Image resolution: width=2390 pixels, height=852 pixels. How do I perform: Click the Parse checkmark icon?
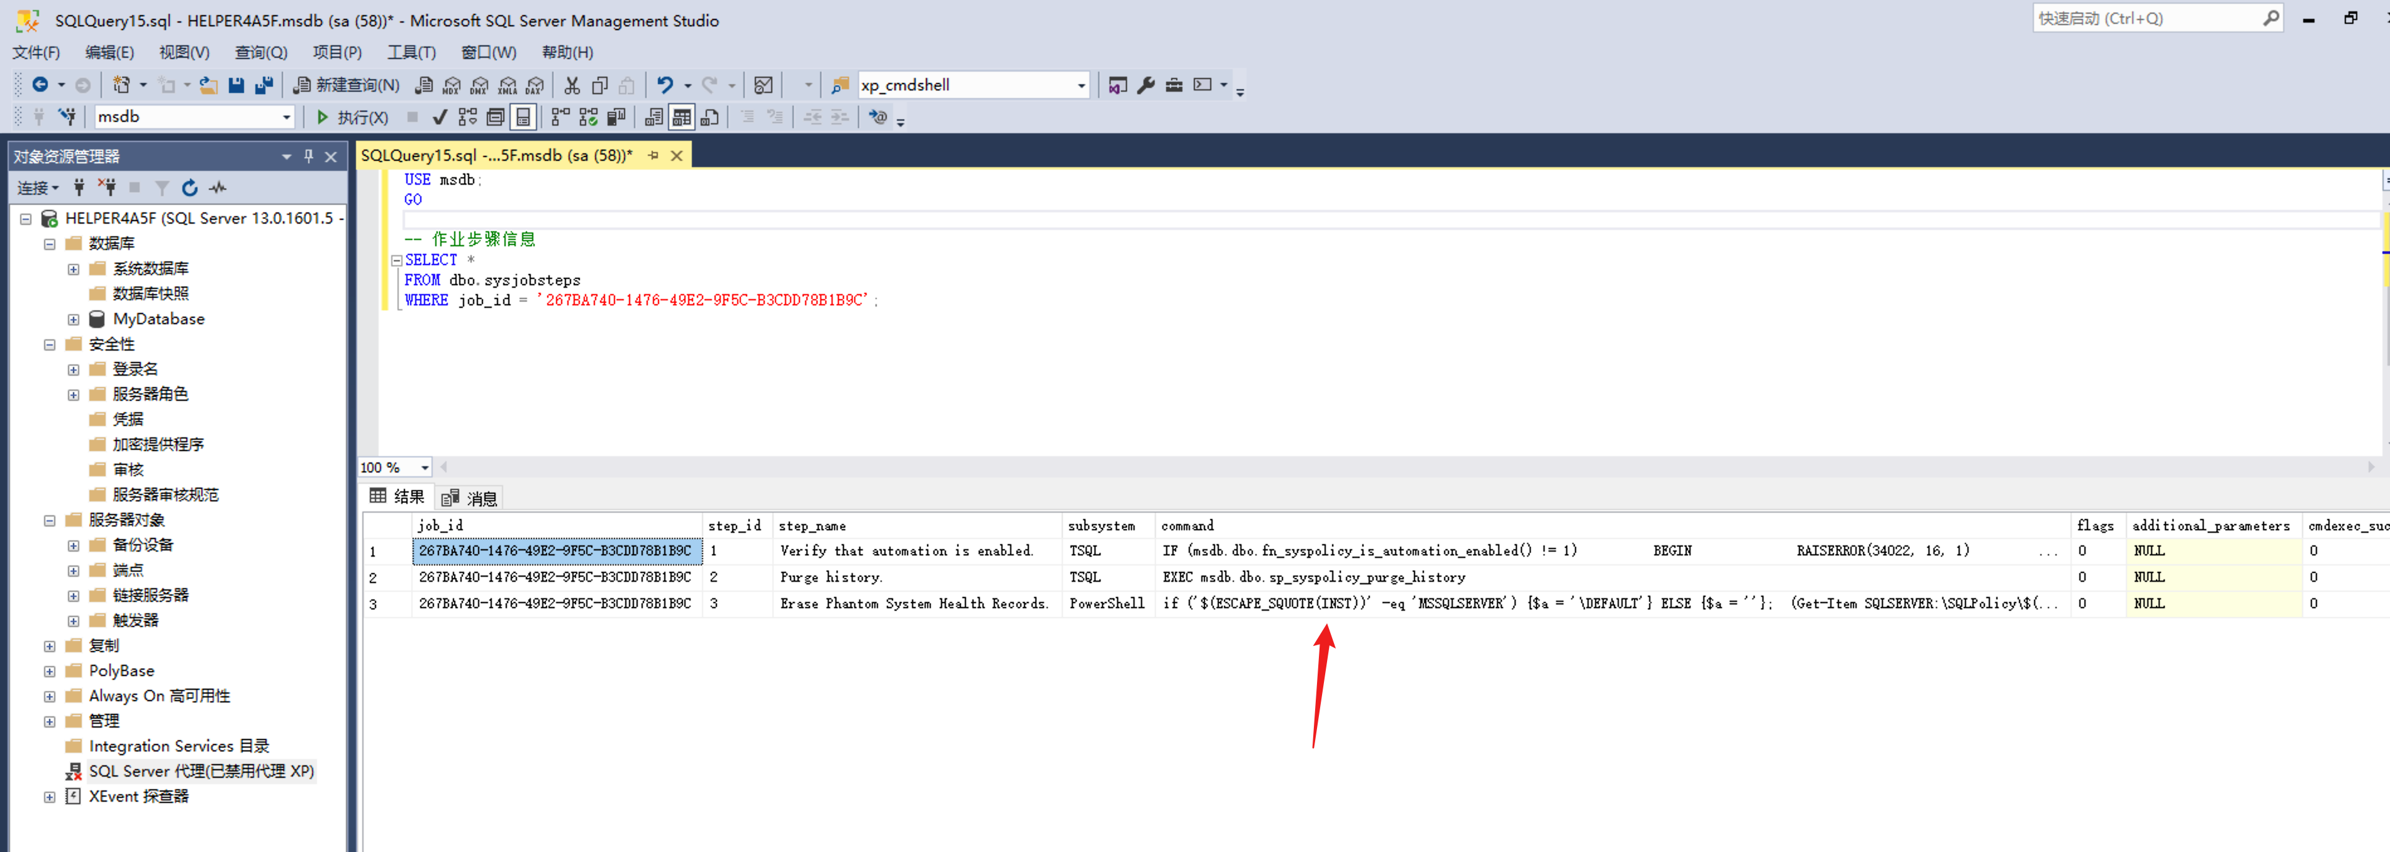tap(440, 117)
